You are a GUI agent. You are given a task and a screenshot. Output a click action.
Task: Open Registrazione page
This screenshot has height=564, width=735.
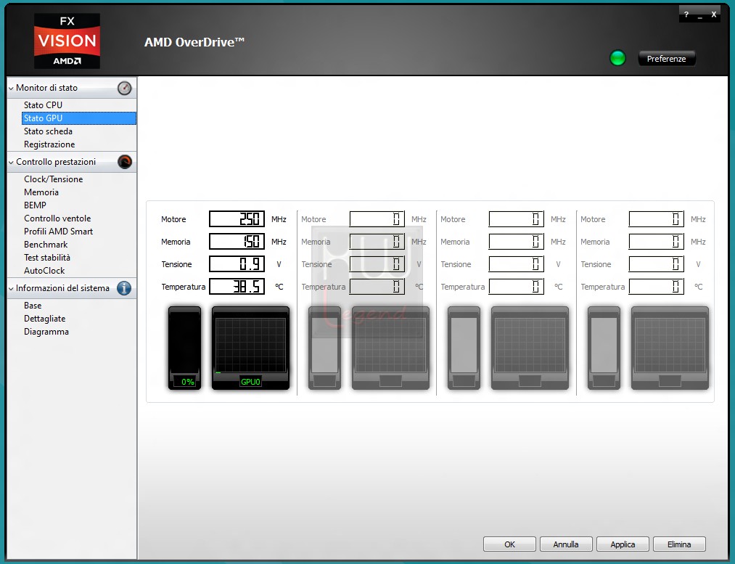pyautogui.click(x=49, y=144)
